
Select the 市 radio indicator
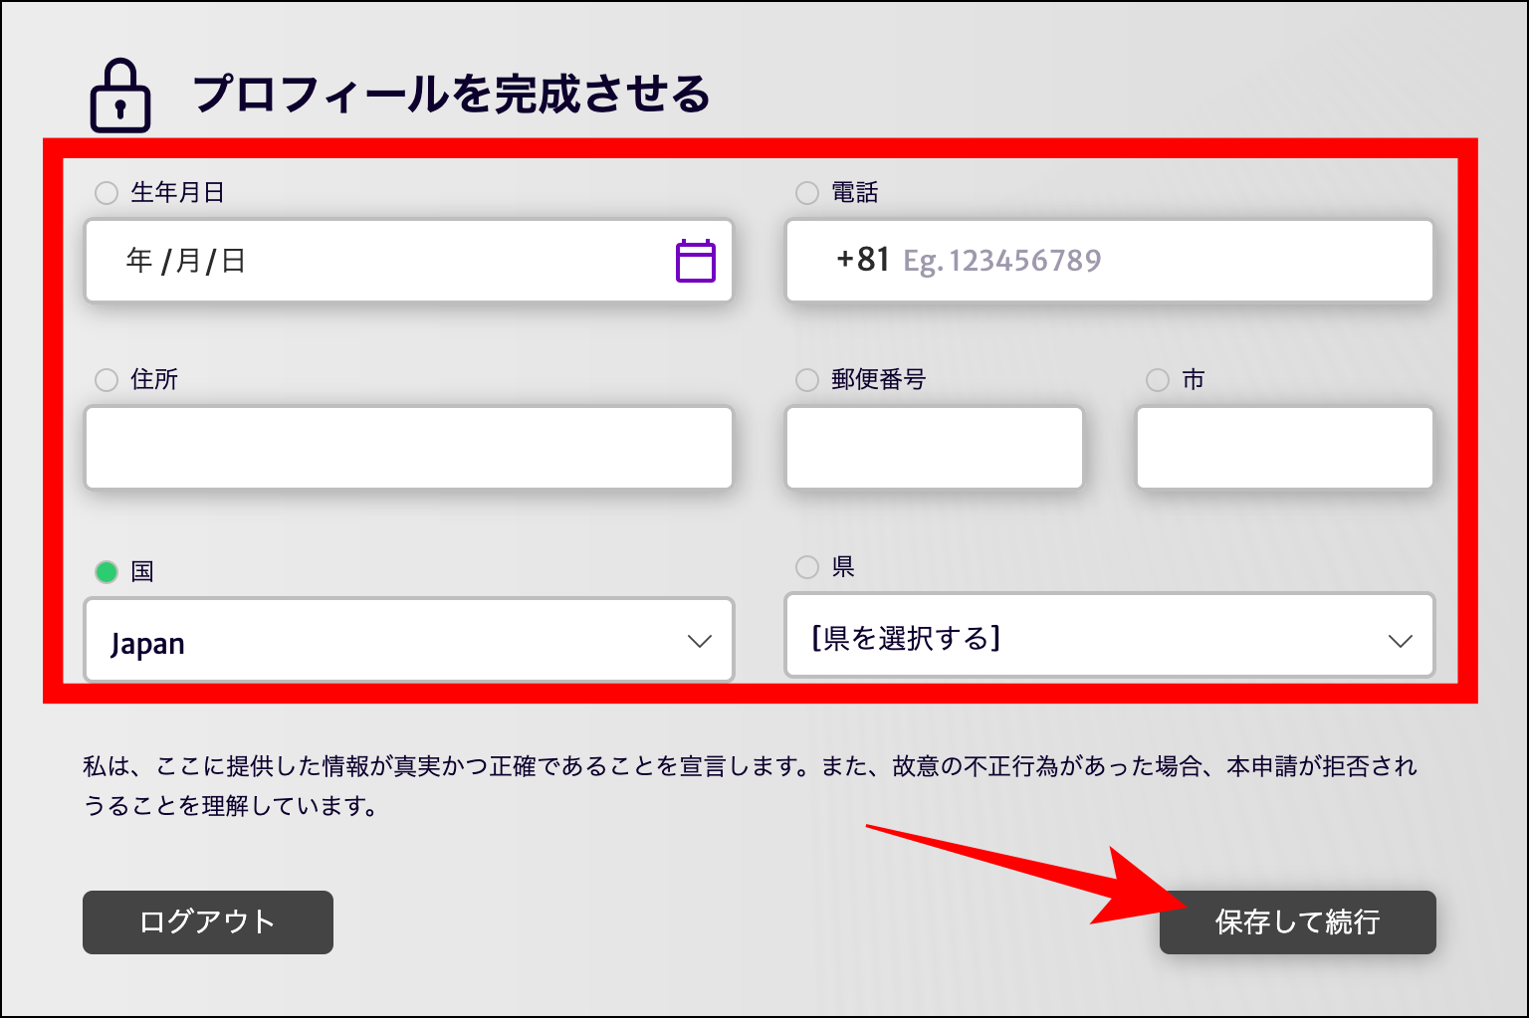(1158, 379)
